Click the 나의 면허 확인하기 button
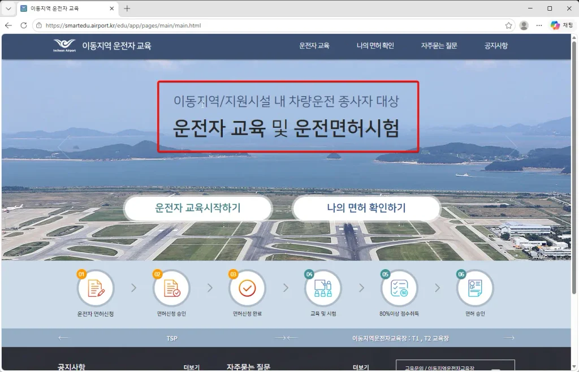The height and width of the screenshot is (372, 579). tap(366, 208)
